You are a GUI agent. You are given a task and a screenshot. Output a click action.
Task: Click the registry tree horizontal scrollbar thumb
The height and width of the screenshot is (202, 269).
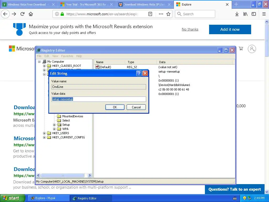coord(63,175)
